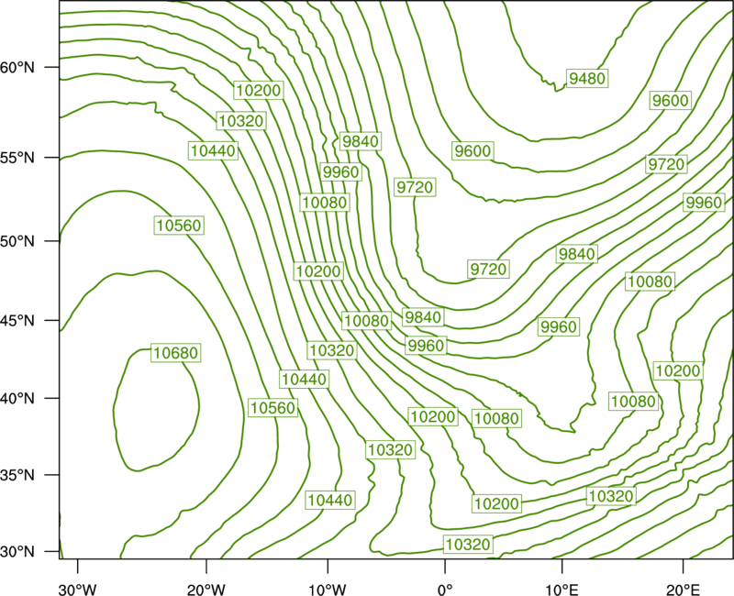Select the 20°E longitude axis label
Viewport: 734px width, 596px height.
683,589
